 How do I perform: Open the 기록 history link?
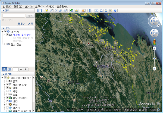coord(30,24)
